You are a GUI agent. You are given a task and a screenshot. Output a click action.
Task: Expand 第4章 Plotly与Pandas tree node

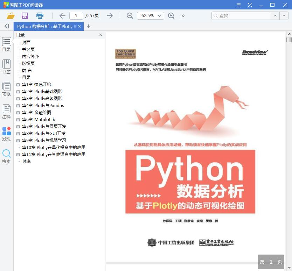coord(18,106)
